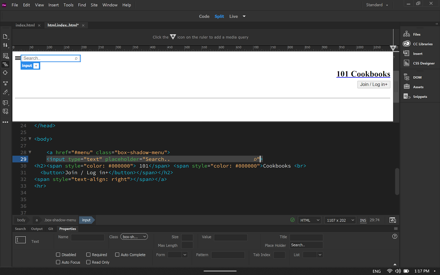Open the List dropdown in Properties
This screenshot has width=440, height=275.
313,255
